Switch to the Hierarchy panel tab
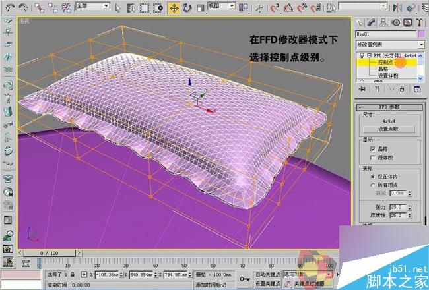The height and width of the screenshot is (290, 429). click(x=383, y=22)
